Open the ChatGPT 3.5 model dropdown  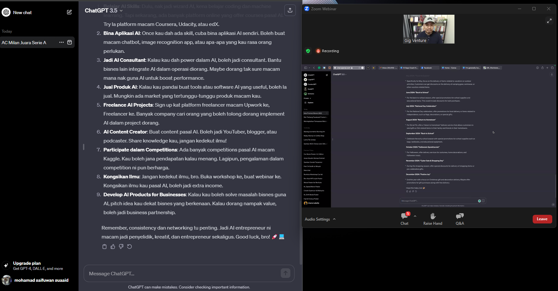coord(104,11)
